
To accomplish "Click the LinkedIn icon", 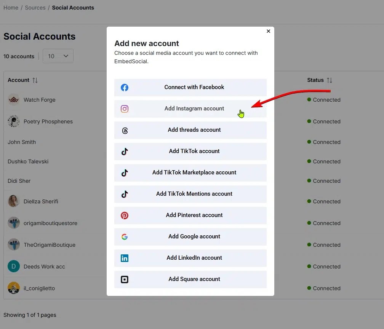I will tap(125, 258).
